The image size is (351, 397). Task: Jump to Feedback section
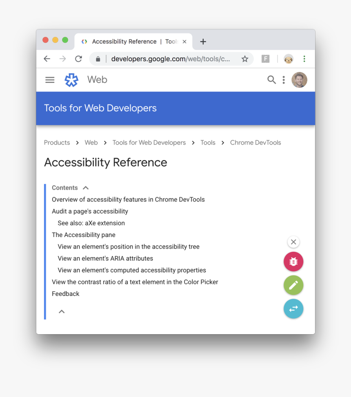(x=66, y=294)
